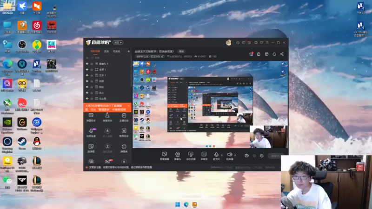The image size is (372, 209).
Task: Open the notification bell icon
Action: [274, 54]
